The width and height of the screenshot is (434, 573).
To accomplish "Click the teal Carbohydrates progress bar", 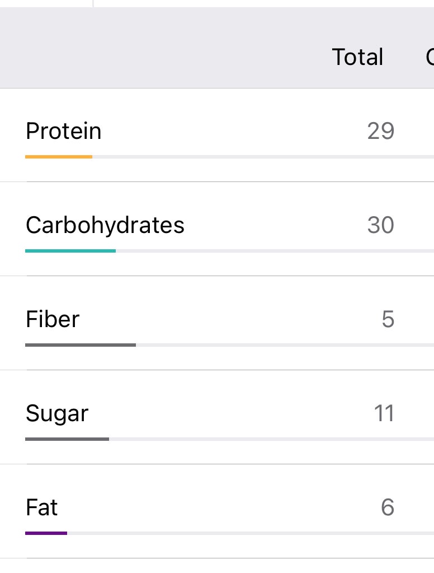I will [x=70, y=251].
